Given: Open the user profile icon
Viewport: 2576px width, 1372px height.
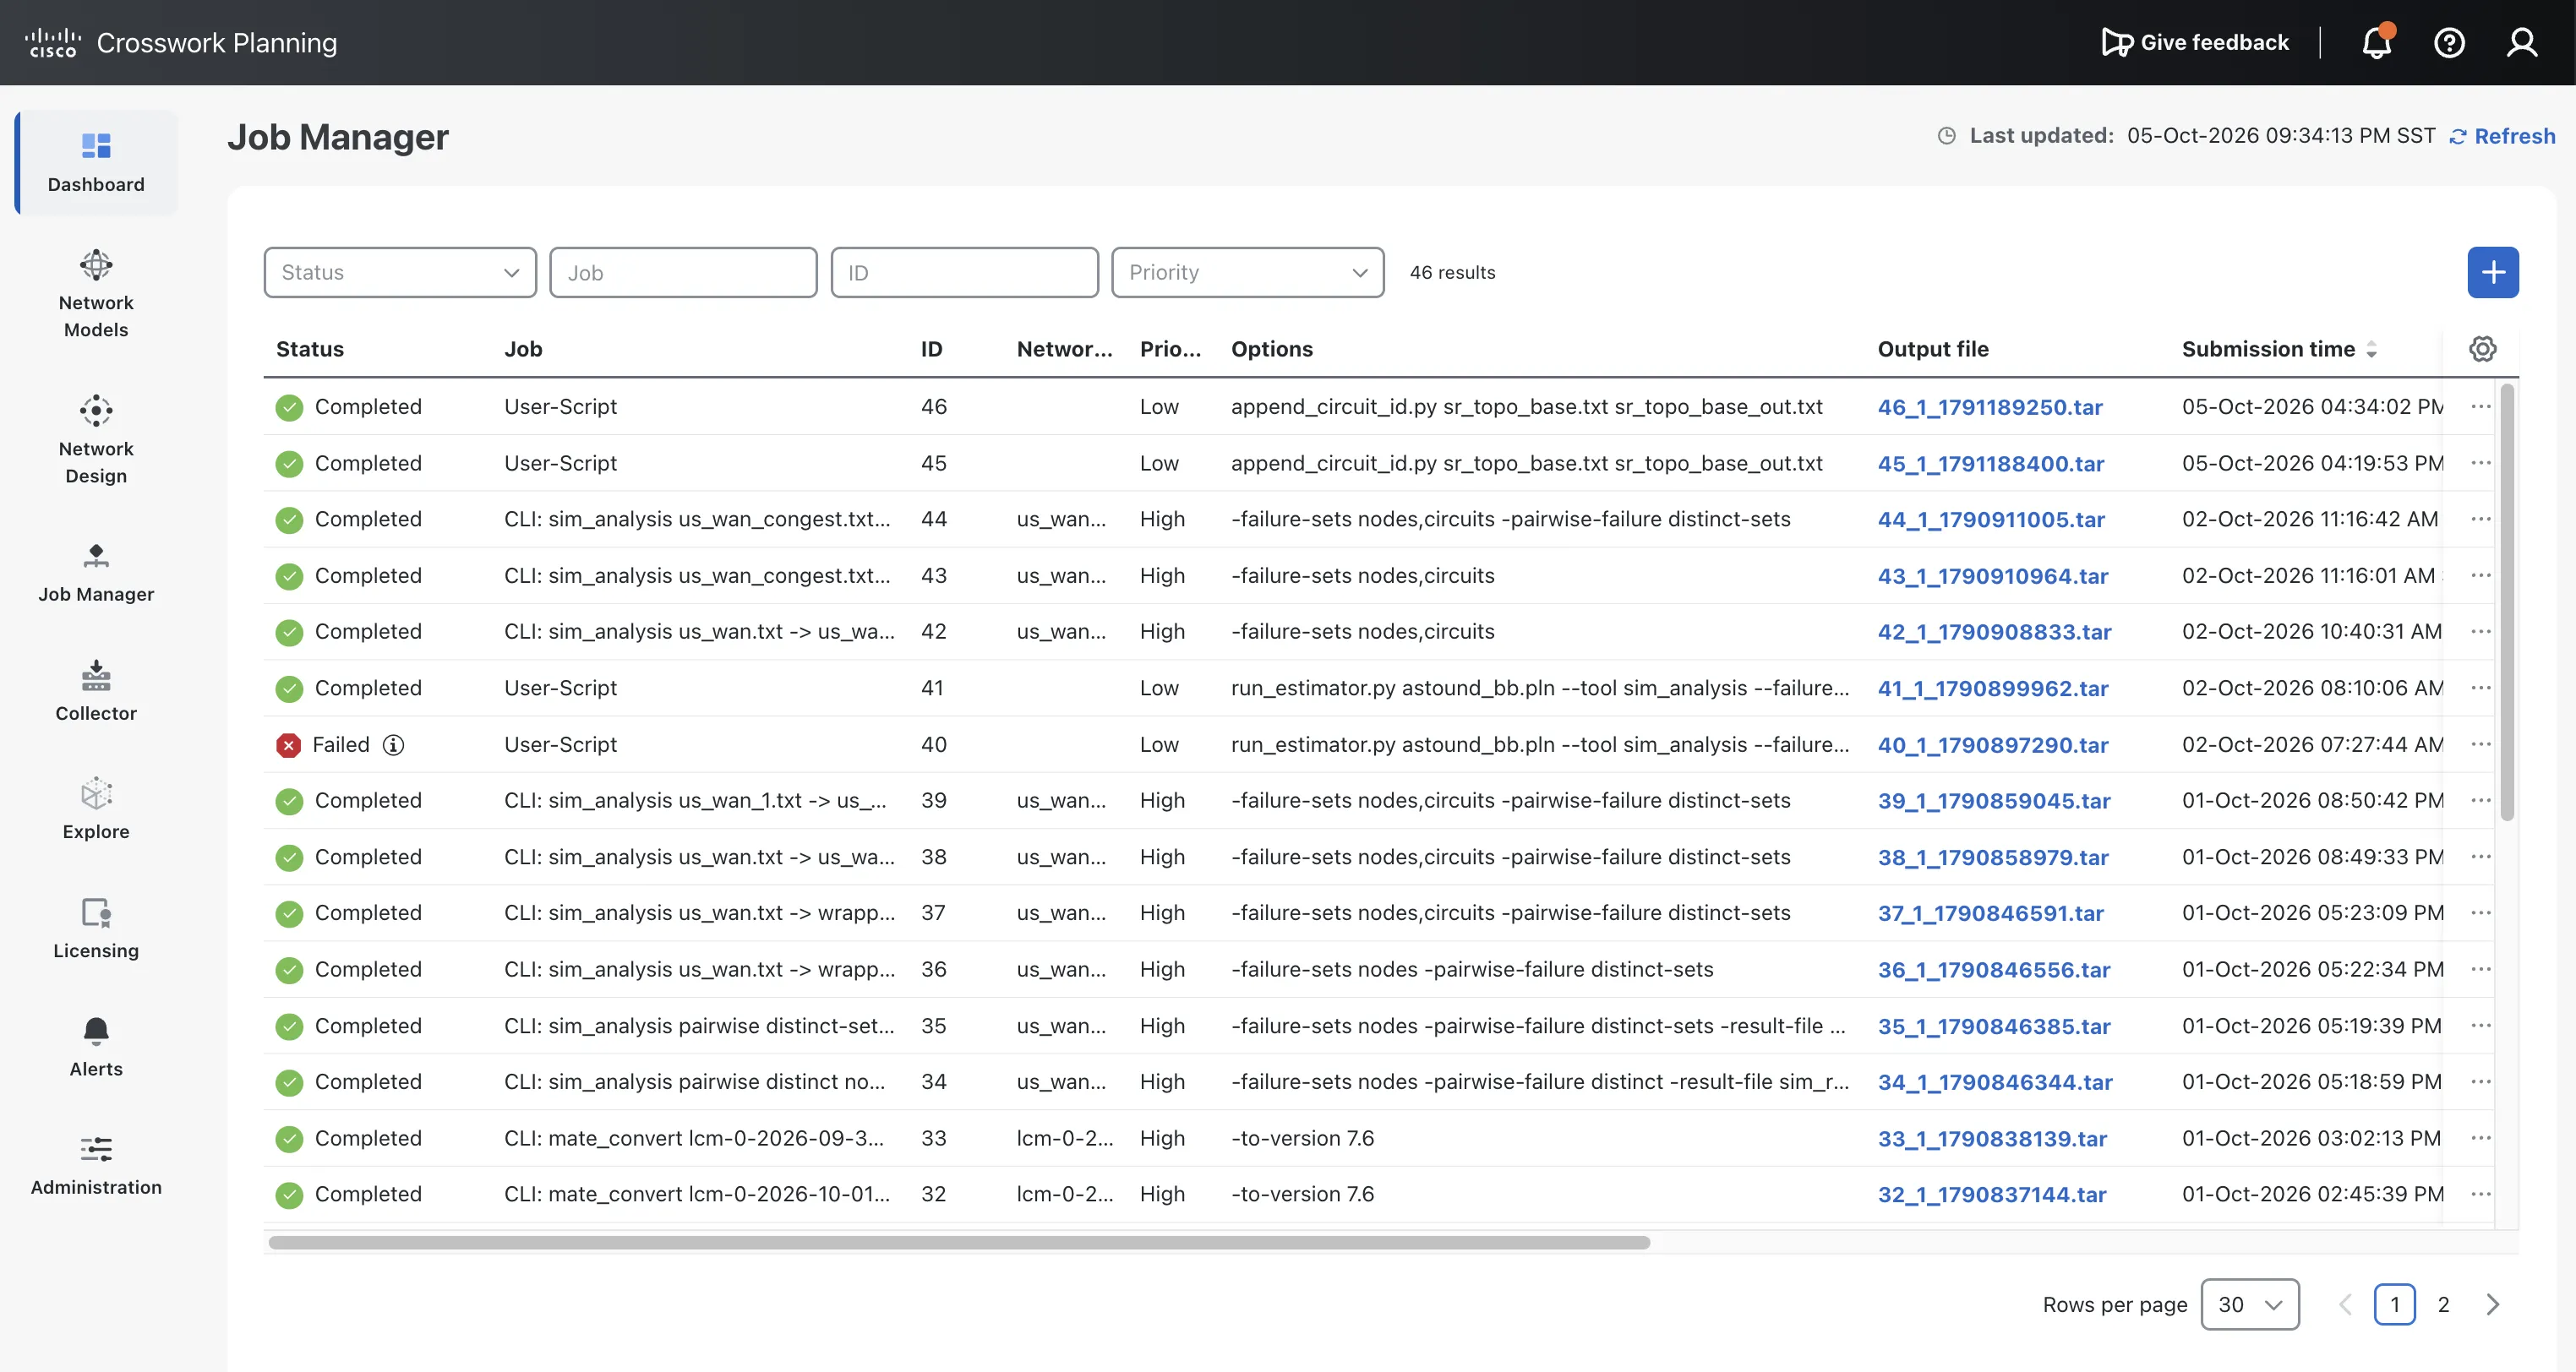Looking at the screenshot, I should tap(2522, 43).
